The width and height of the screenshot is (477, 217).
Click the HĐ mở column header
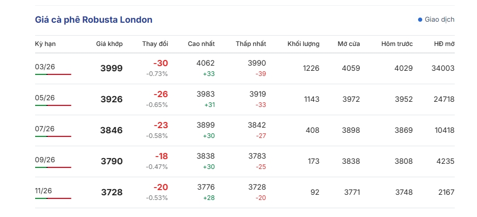tap(444, 44)
